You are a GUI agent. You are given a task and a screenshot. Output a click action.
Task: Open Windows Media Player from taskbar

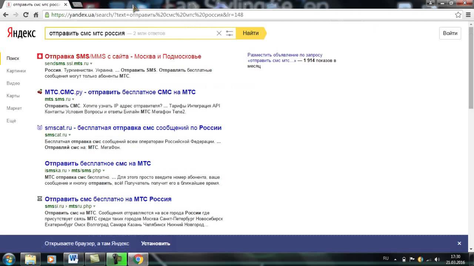(51, 259)
